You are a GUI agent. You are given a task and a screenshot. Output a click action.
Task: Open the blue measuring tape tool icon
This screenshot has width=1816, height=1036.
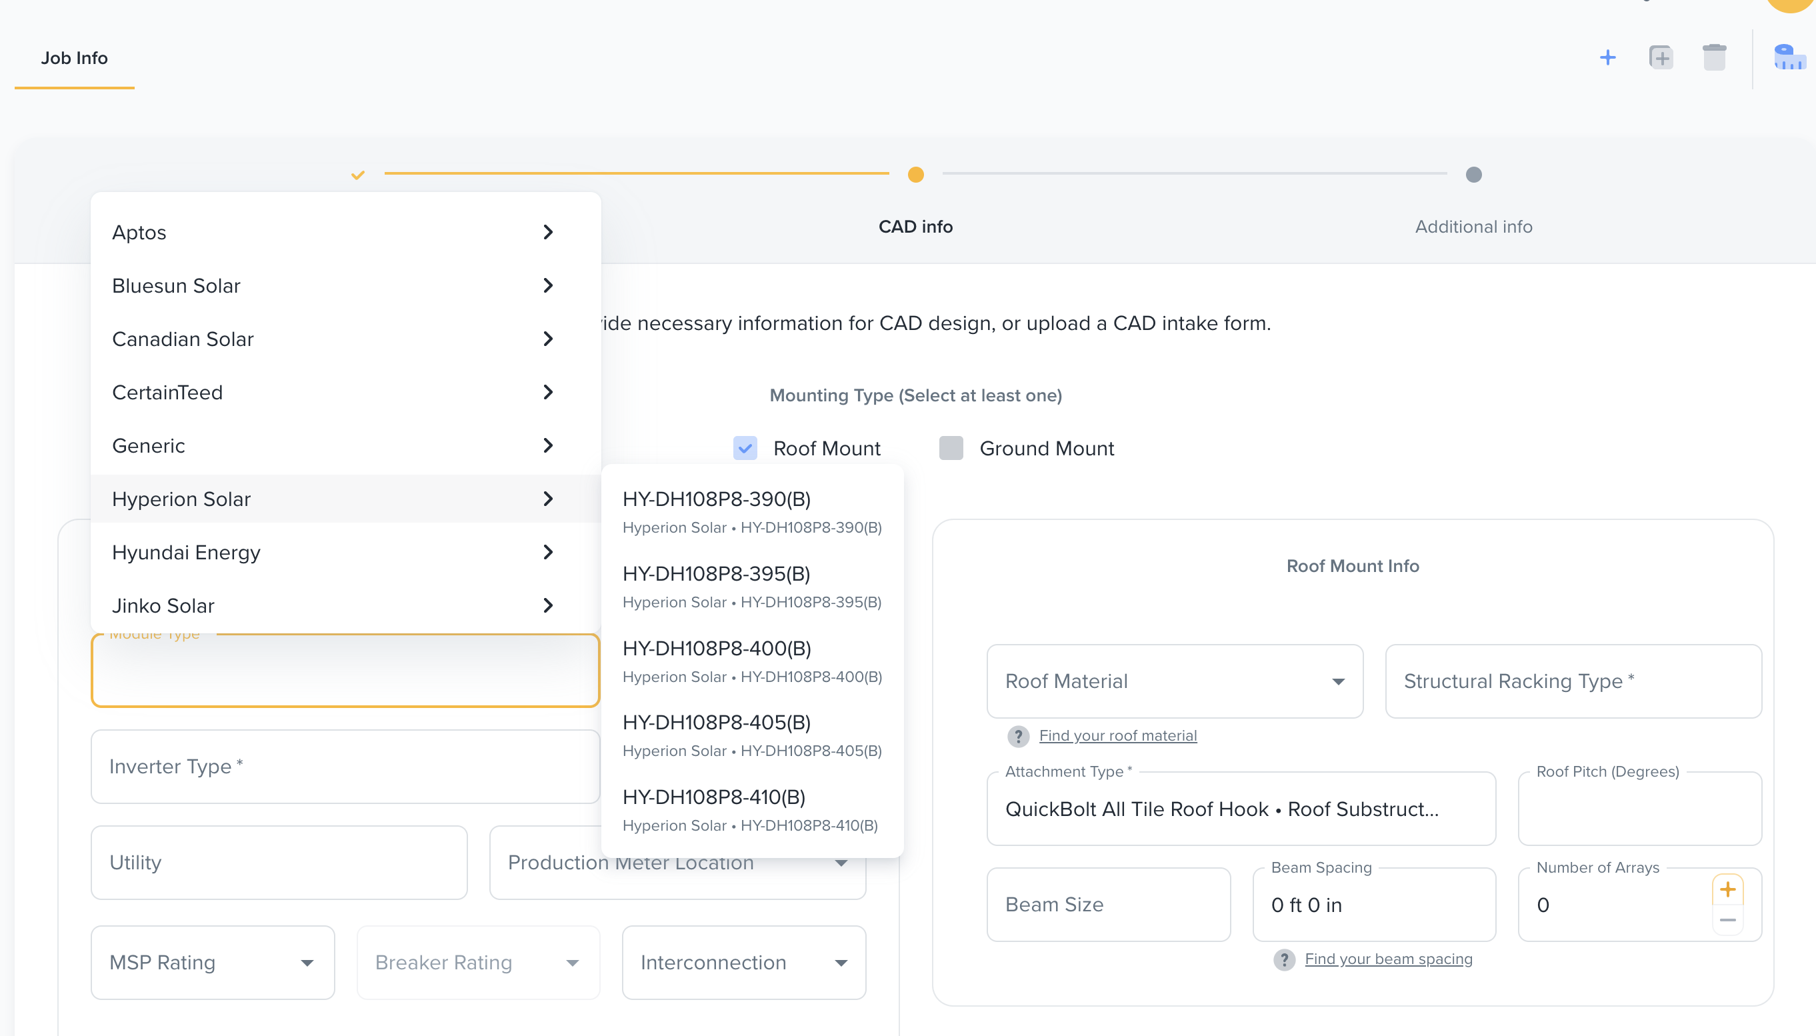point(1790,57)
